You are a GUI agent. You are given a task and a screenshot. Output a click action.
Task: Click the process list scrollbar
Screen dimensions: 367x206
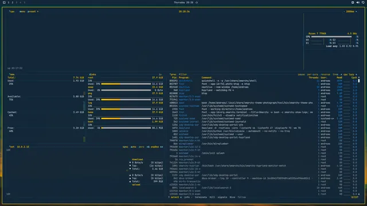click(x=359, y=81)
